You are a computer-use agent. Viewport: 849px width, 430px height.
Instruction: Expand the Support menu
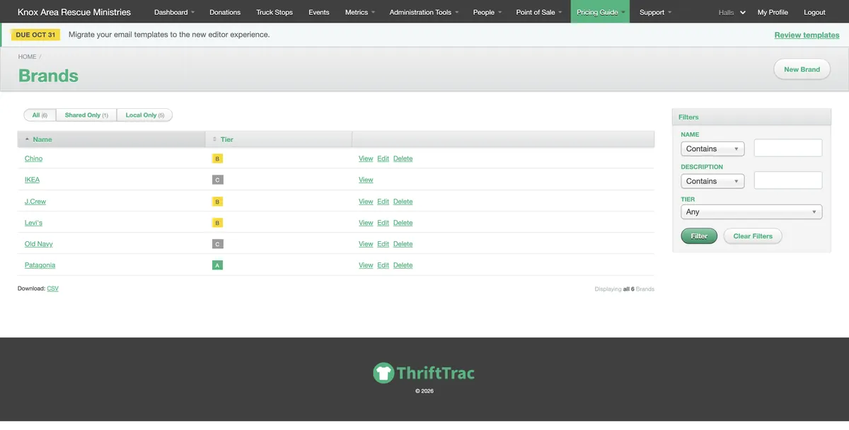[655, 12]
